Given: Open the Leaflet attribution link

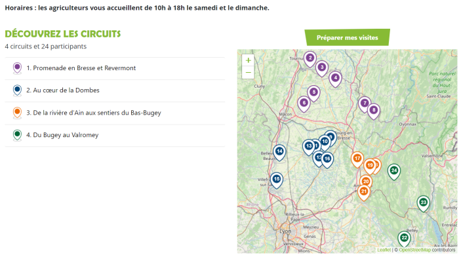Looking at the screenshot, I should [384, 250].
